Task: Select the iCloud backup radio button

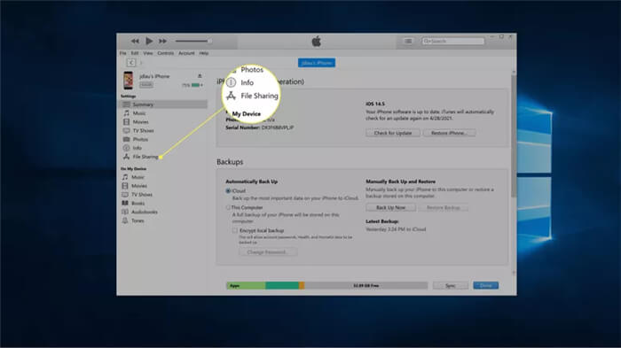Action: click(228, 190)
